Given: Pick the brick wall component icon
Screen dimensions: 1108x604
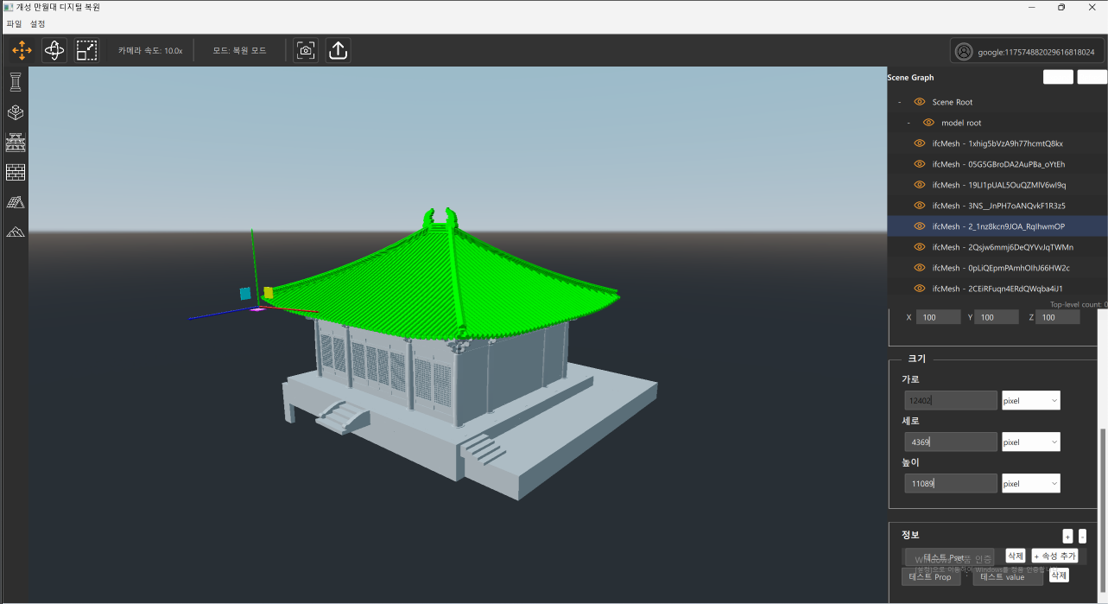Looking at the screenshot, I should 16,173.
